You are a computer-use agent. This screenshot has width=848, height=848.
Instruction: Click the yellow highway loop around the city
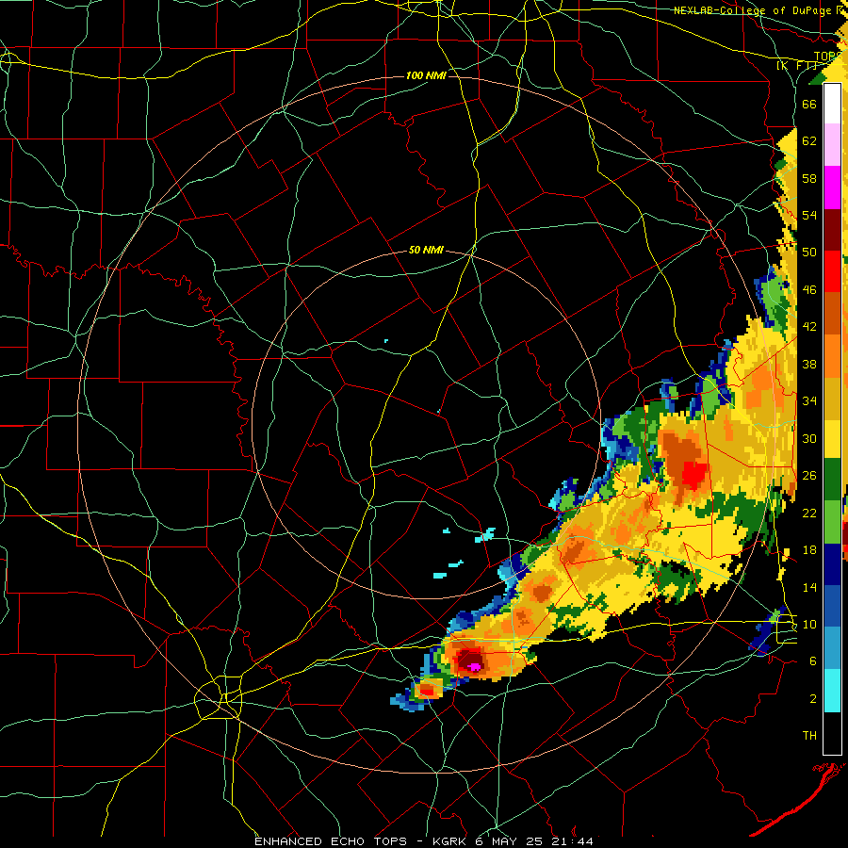pyautogui.click(x=219, y=697)
